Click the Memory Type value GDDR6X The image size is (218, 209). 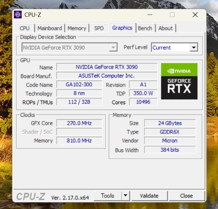pos(170,132)
